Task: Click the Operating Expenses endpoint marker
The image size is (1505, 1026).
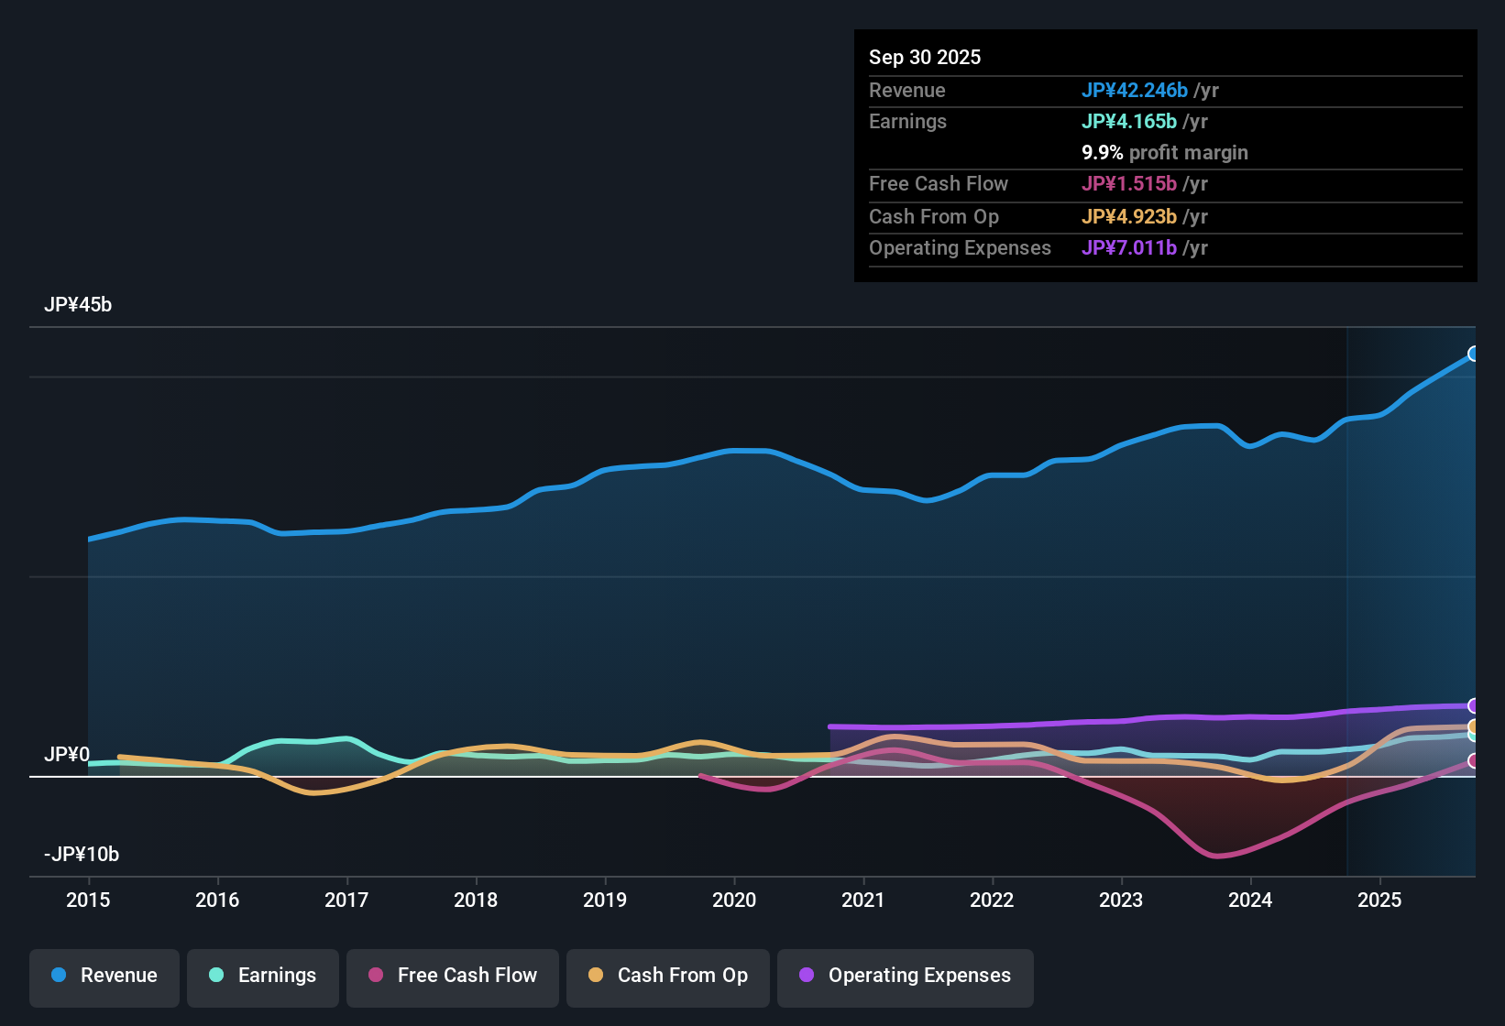Action: click(x=1472, y=705)
